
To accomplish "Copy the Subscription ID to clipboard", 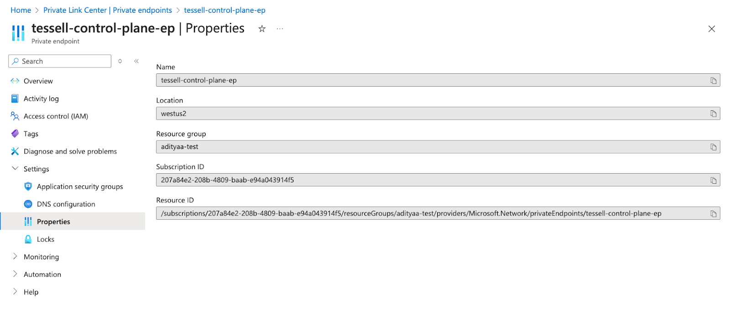I will (713, 181).
